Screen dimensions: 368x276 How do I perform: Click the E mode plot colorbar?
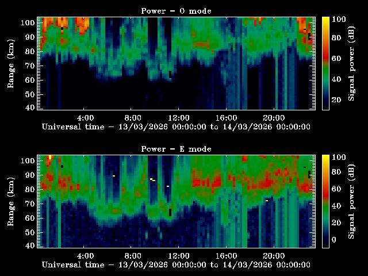(x=325, y=201)
